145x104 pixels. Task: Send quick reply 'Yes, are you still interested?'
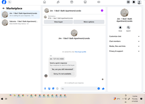coord(62,69)
